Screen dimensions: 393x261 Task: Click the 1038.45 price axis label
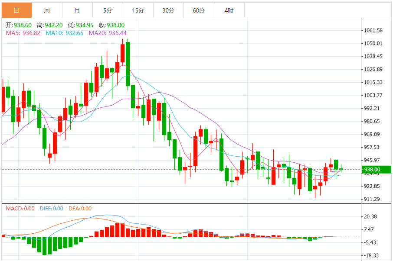[x=373, y=57]
